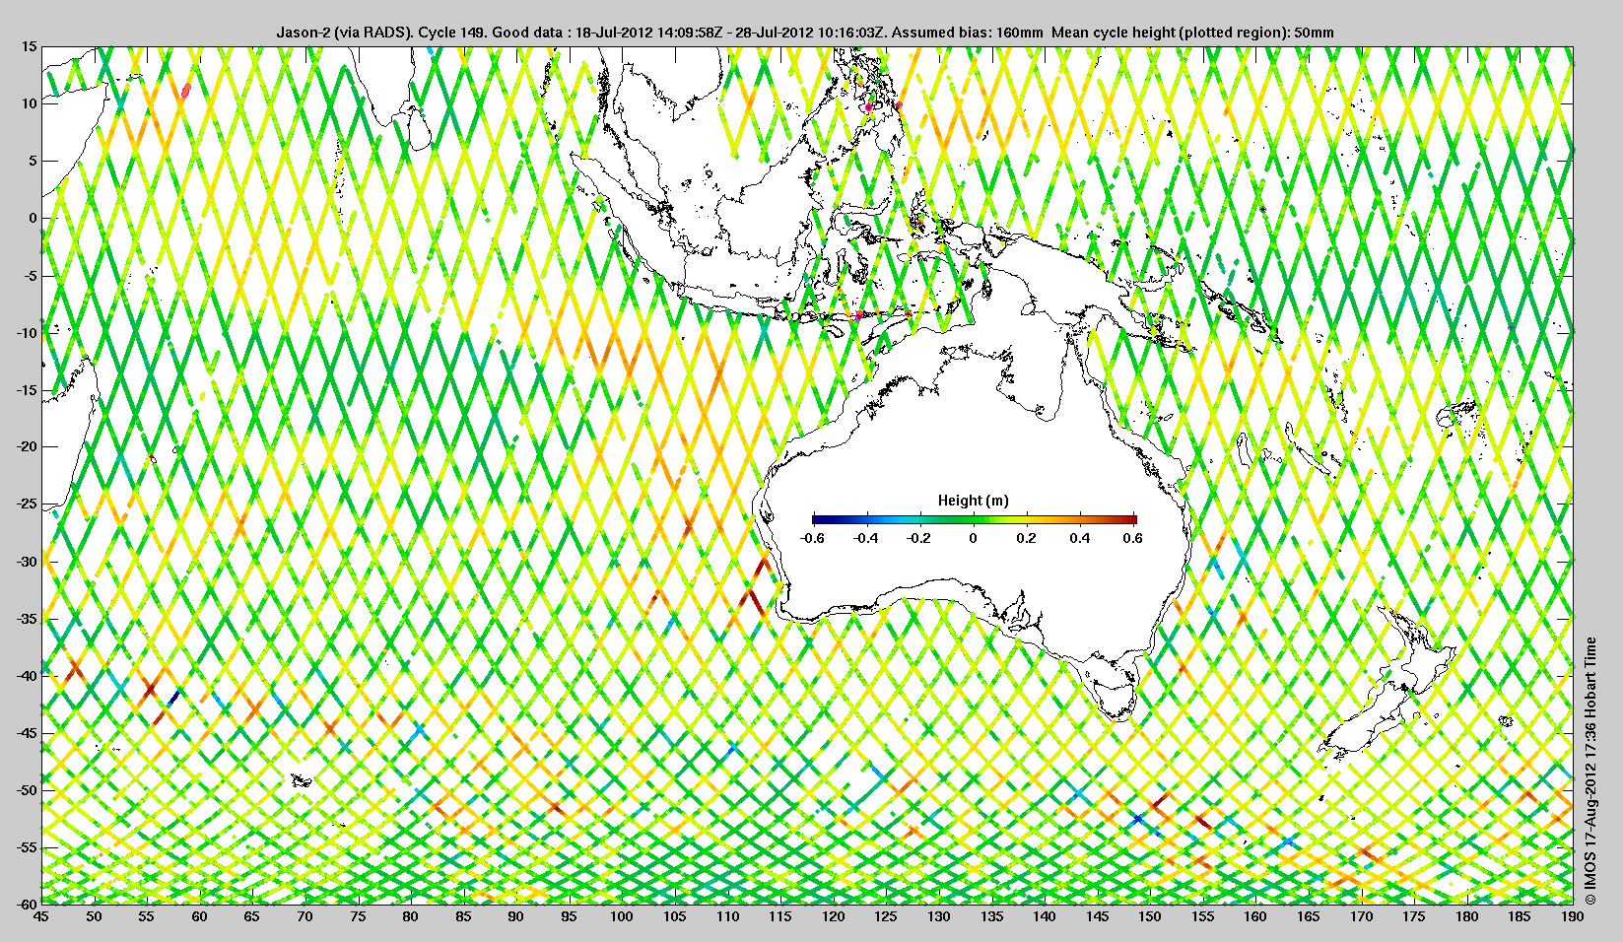Click the 0 colorbar tick value
Viewport: 1623px width, 942px height.
coord(974,538)
